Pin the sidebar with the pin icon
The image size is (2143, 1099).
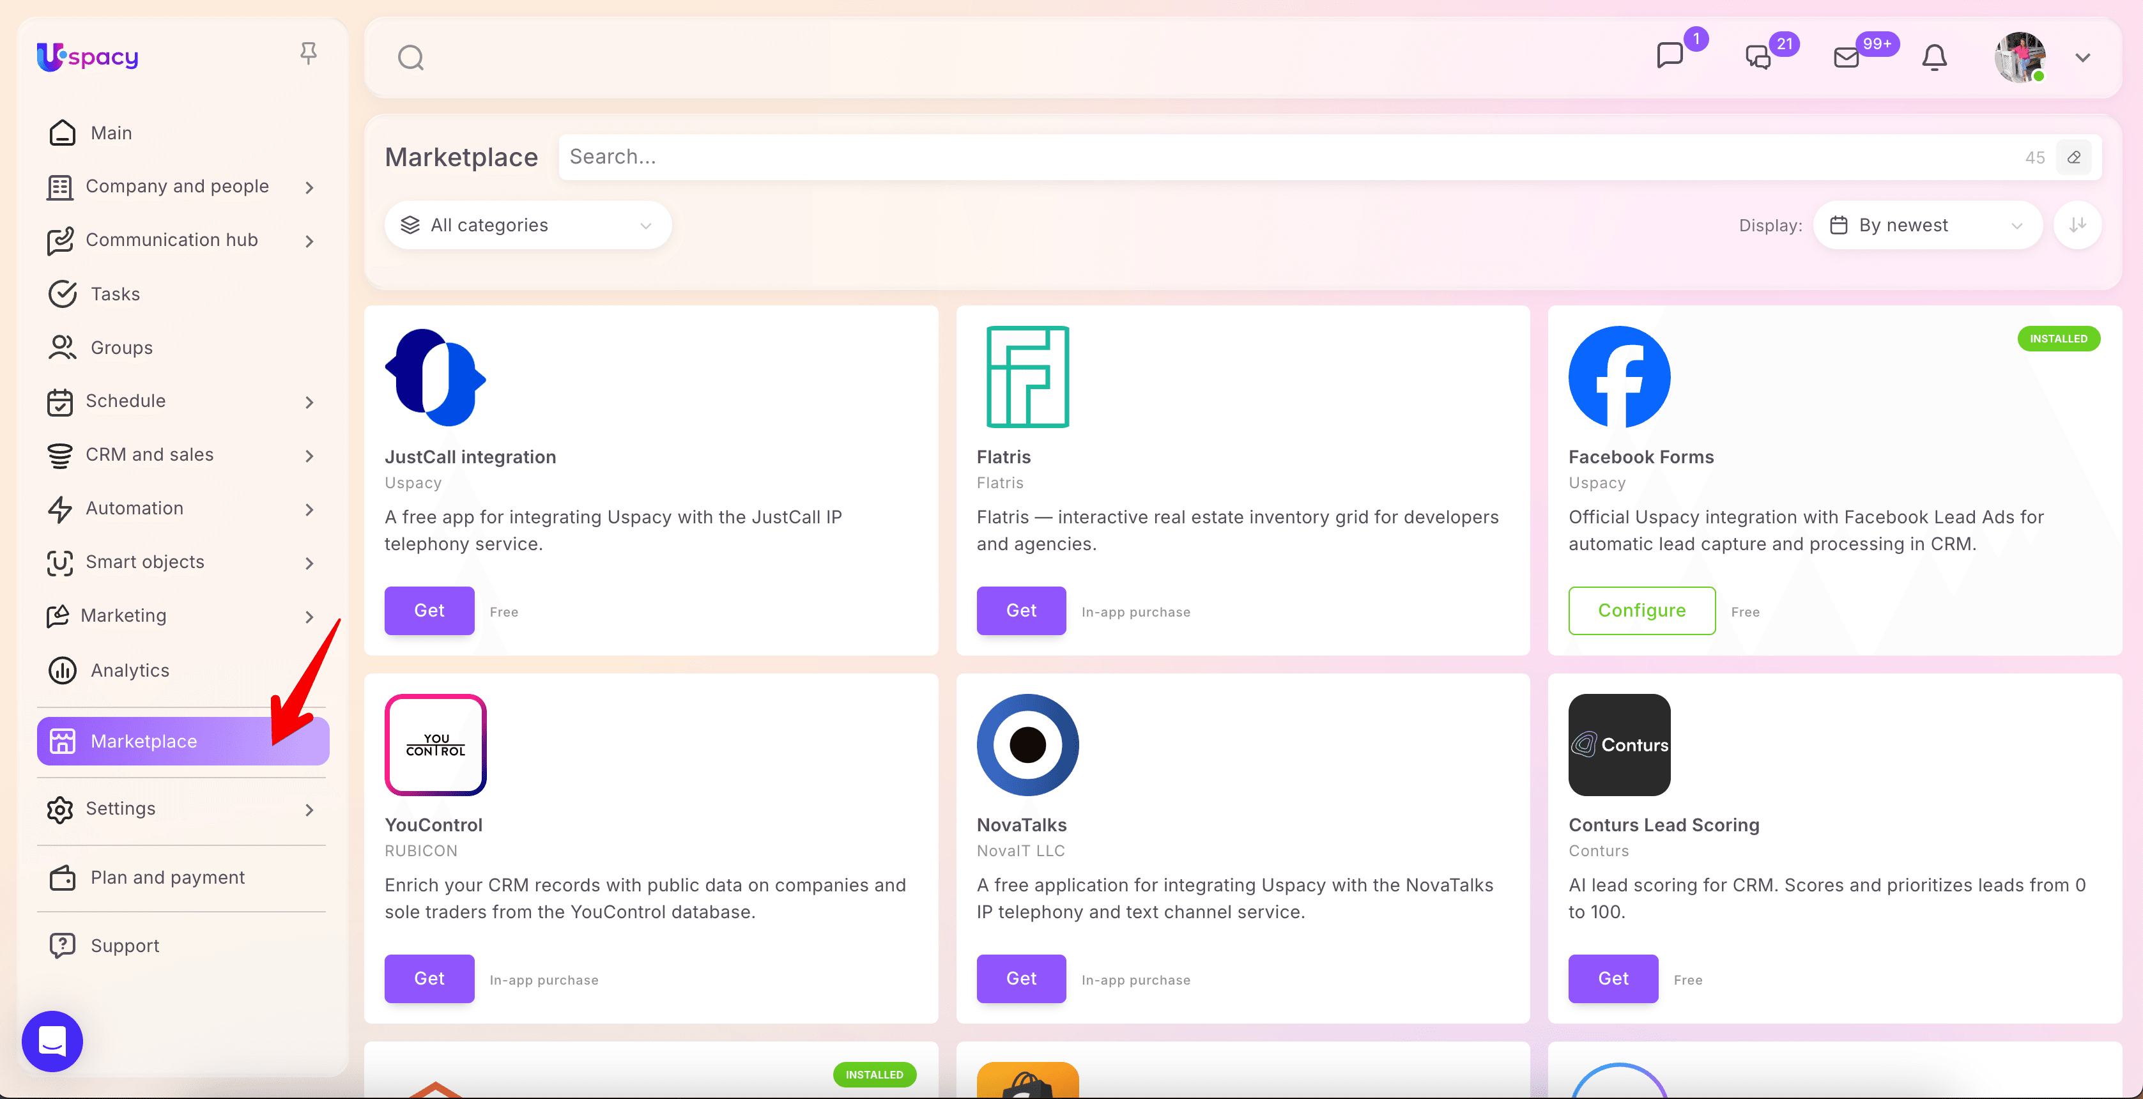(309, 54)
